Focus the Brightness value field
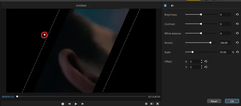The image size is (241, 106). 225,15
